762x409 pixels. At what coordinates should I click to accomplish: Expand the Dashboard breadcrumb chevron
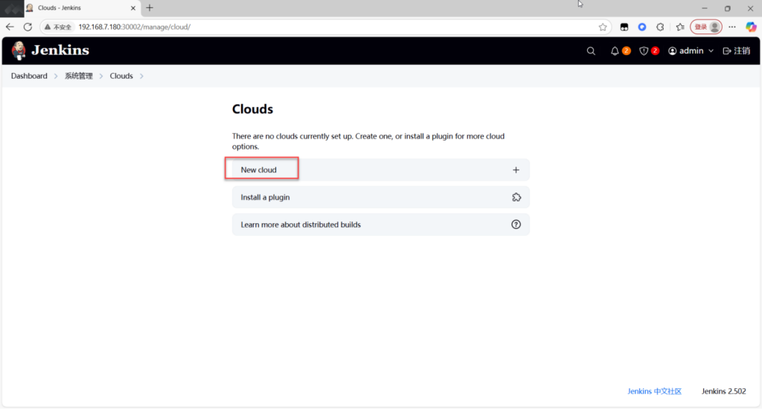point(56,76)
